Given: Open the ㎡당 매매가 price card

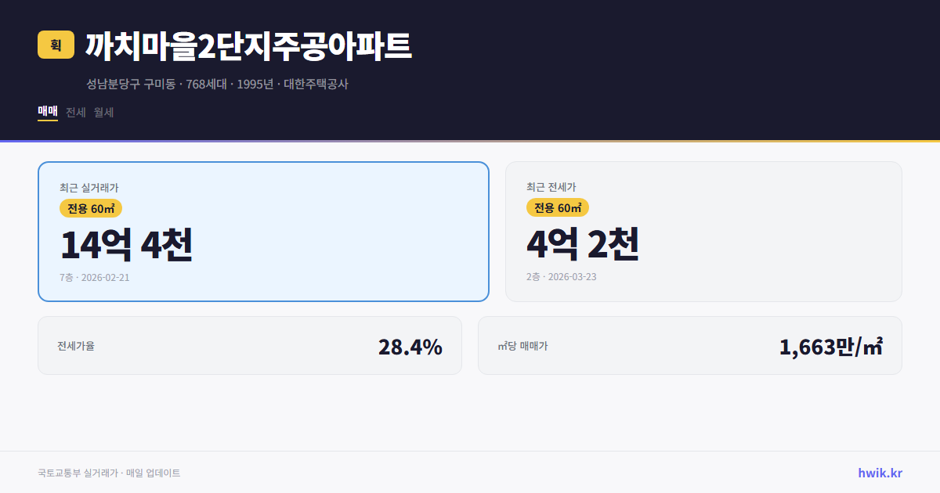Looking at the screenshot, I should [x=689, y=345].
